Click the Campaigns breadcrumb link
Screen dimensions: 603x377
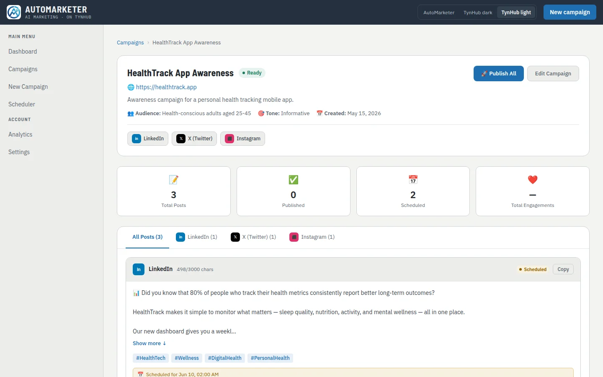coord(130,43)
